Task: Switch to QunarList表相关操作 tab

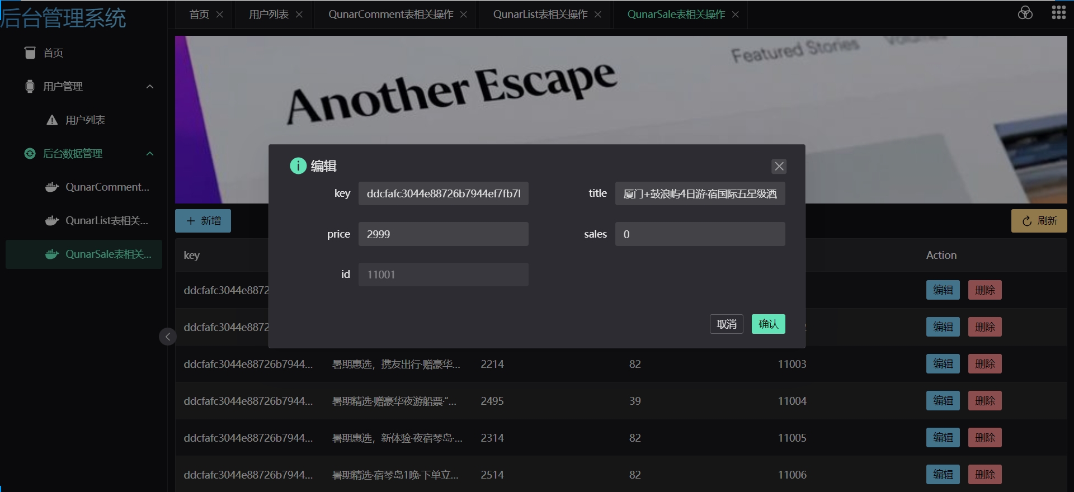Action: coord(540,15)
